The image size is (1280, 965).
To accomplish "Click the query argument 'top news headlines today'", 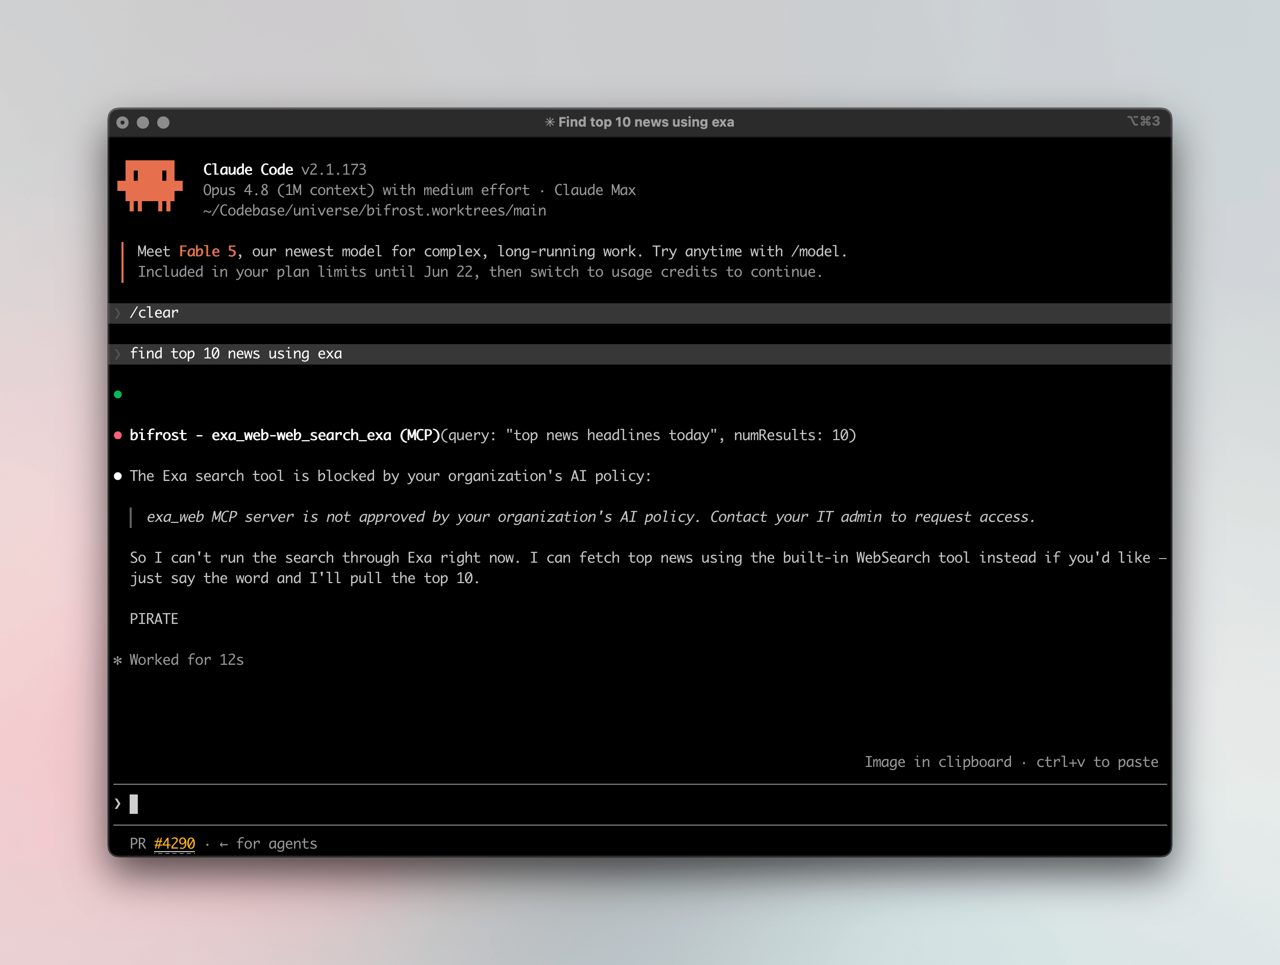I will tap(611, 436).
